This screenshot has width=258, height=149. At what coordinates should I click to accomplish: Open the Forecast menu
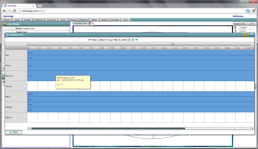(x=51, y=20)
